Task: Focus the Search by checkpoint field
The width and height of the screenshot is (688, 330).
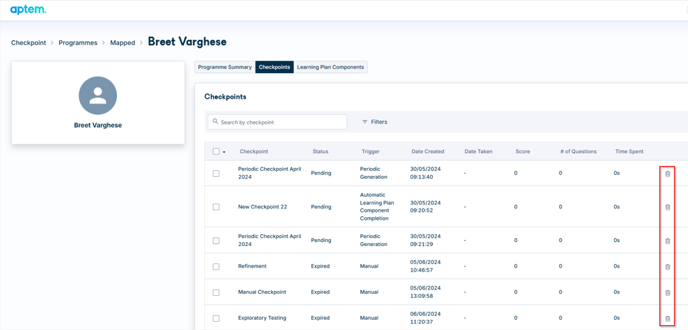Action: pos(277,122)
